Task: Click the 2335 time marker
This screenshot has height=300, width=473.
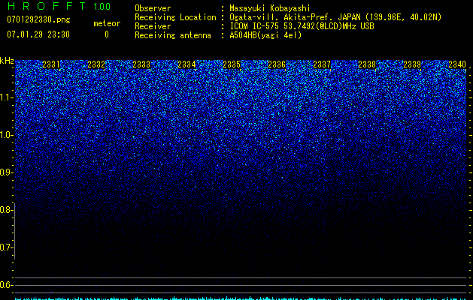Action: pyautogui.click(x=232, y=64)
